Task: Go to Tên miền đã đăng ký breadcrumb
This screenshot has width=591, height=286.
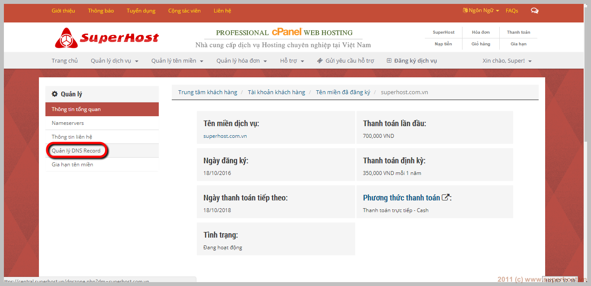Action: (343, 92)
